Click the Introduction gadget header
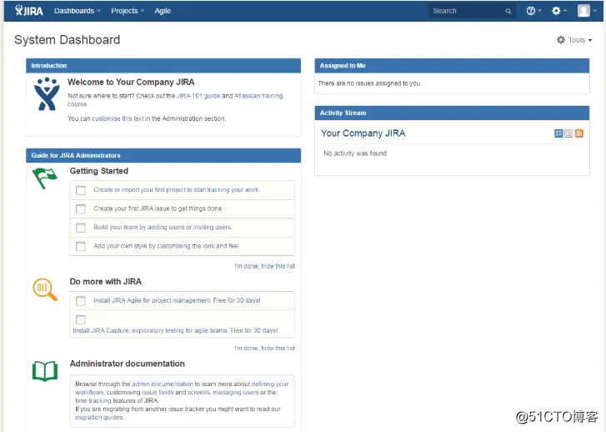The image size is (606, 432). pyautogui.click(x=163, y=66)
